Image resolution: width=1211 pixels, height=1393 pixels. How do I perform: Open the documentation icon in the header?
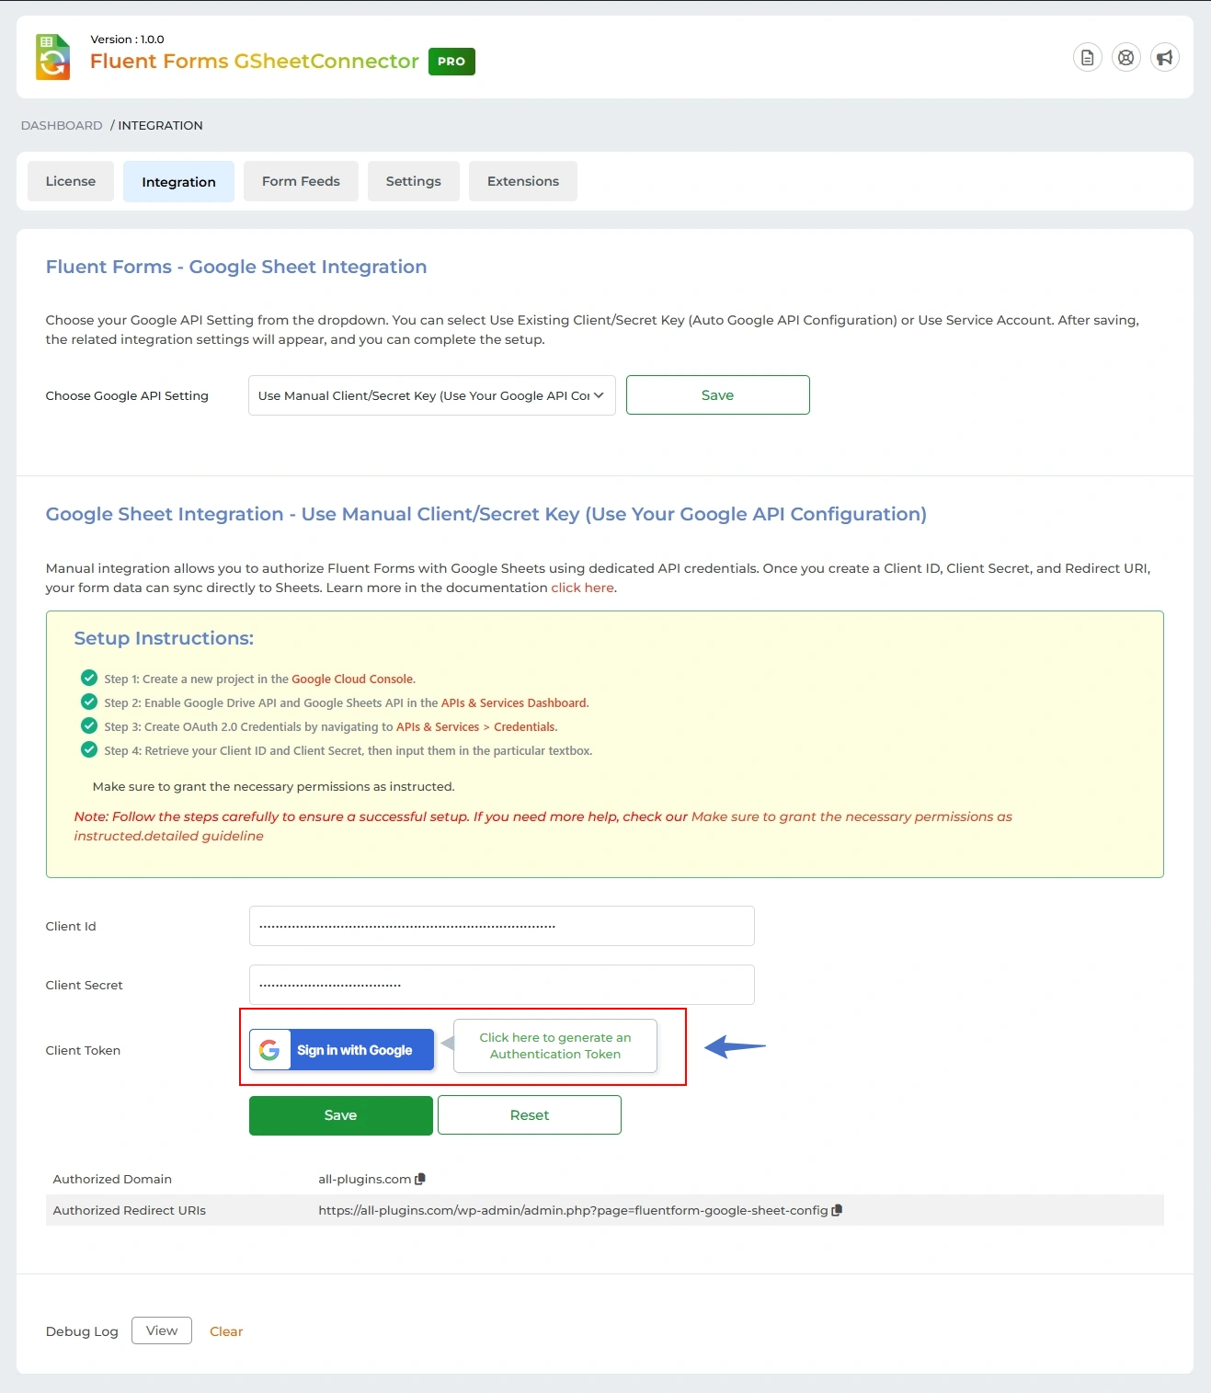click(x=1088, y=57)
